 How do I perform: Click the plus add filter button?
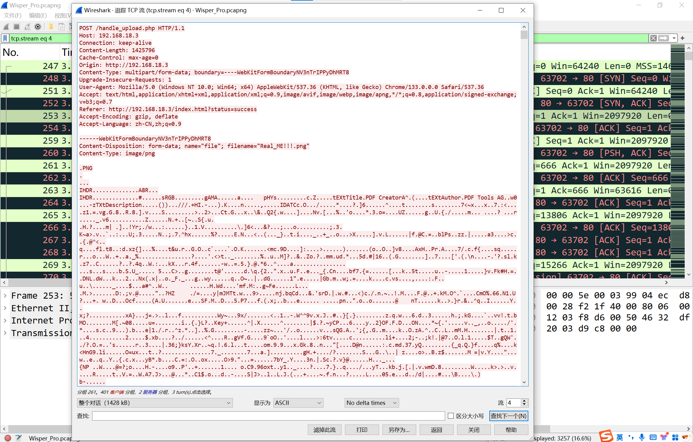coord(683,38)
